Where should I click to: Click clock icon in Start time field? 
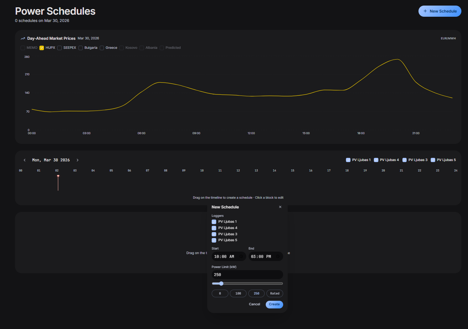tap(241, 257)
